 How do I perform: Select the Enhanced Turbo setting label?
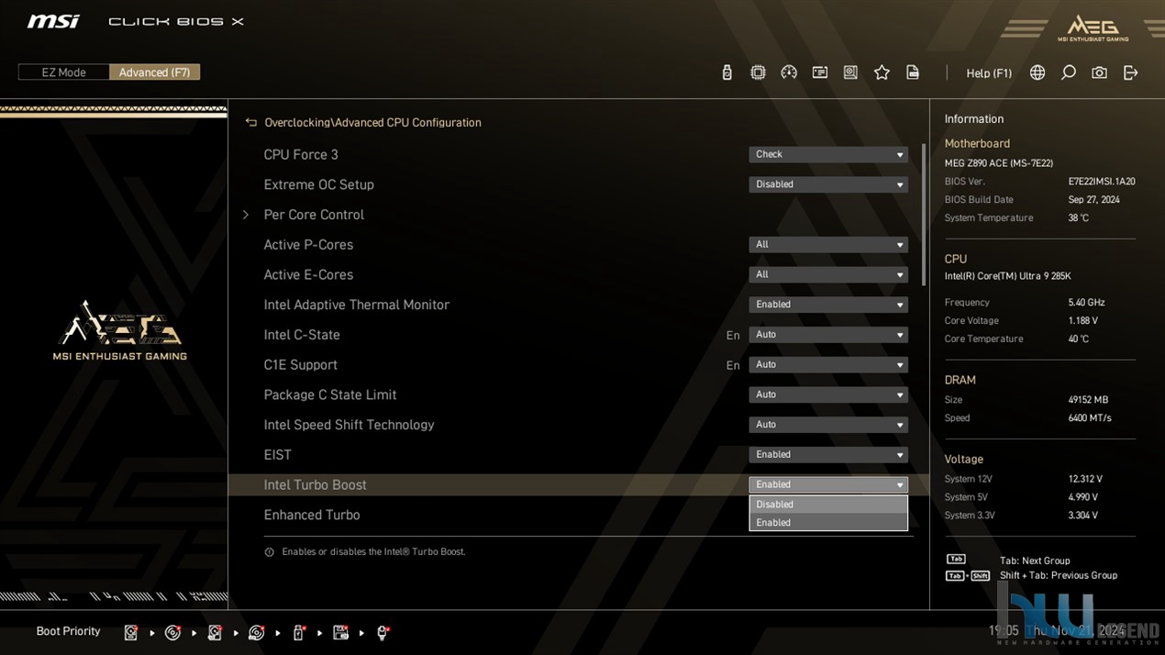pyautogui.click(x=312, y=515)
